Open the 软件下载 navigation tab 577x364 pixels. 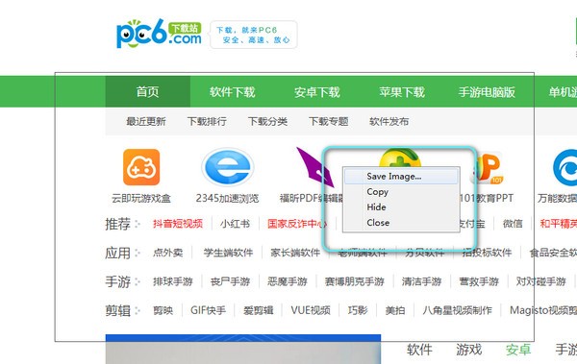click(232, 92)
